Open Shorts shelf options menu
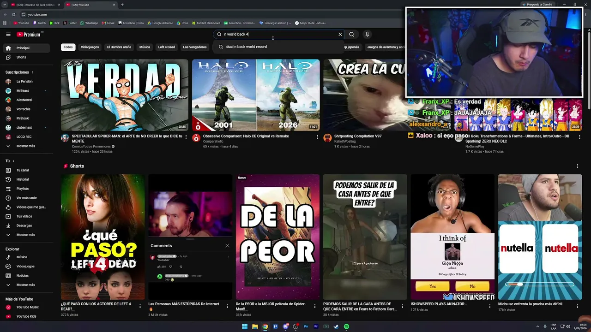The image size is (591, 332). pos(577,166)
